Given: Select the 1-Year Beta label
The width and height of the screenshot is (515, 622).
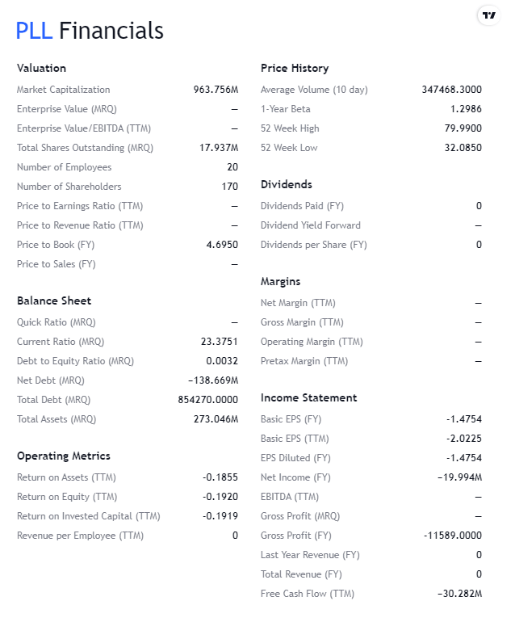Looking at the screenshot, I should pyautogui.click(x=286, y=109).
